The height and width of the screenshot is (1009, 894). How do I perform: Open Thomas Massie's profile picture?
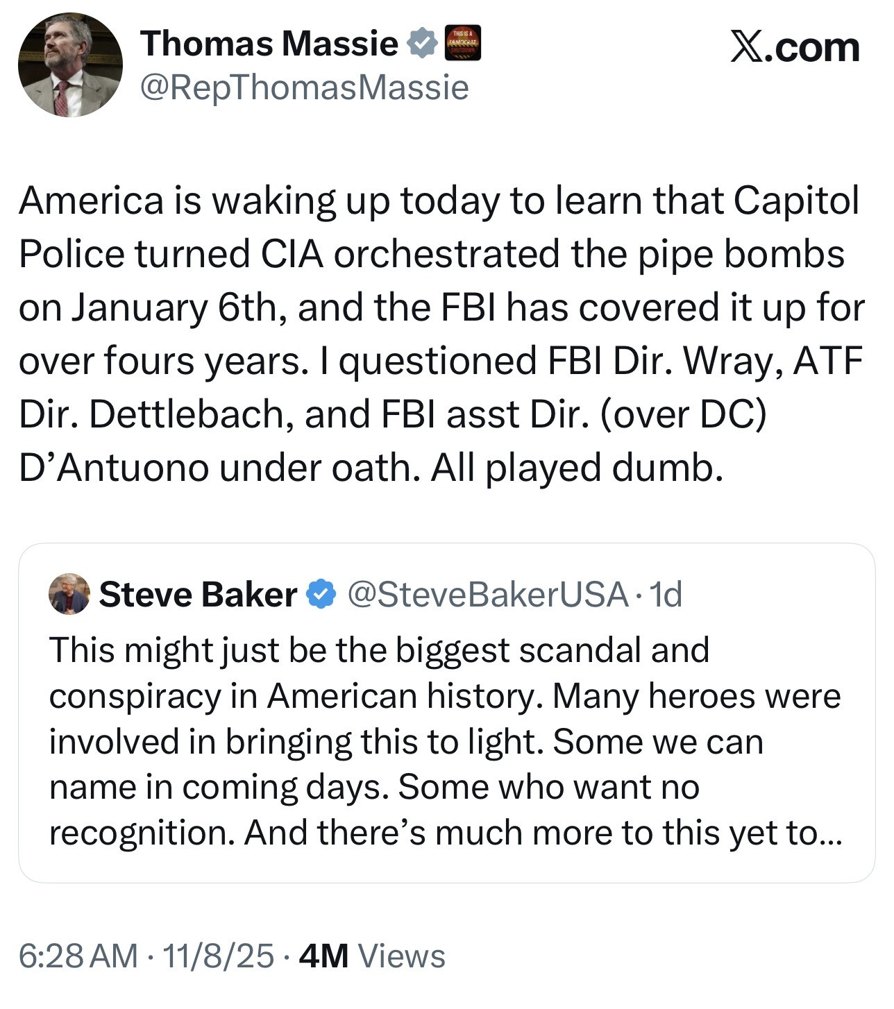point(70,65)
